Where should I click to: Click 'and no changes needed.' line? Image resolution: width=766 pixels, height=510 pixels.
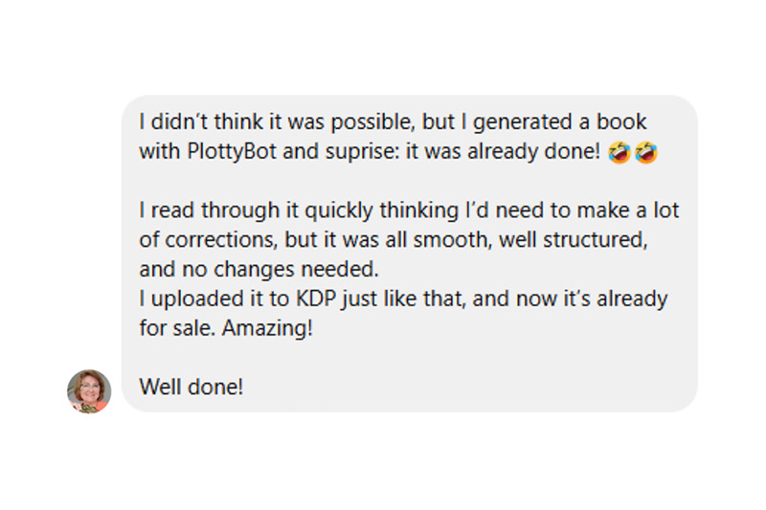pyautogui.click(x=259, y=270)
